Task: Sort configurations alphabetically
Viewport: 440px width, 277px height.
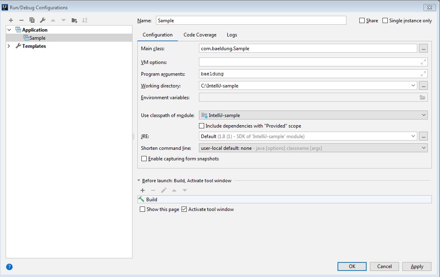Action: (x=85, y=20)
